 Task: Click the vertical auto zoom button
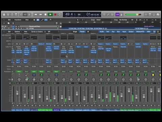pyautogui.click(x=137, y=20)
